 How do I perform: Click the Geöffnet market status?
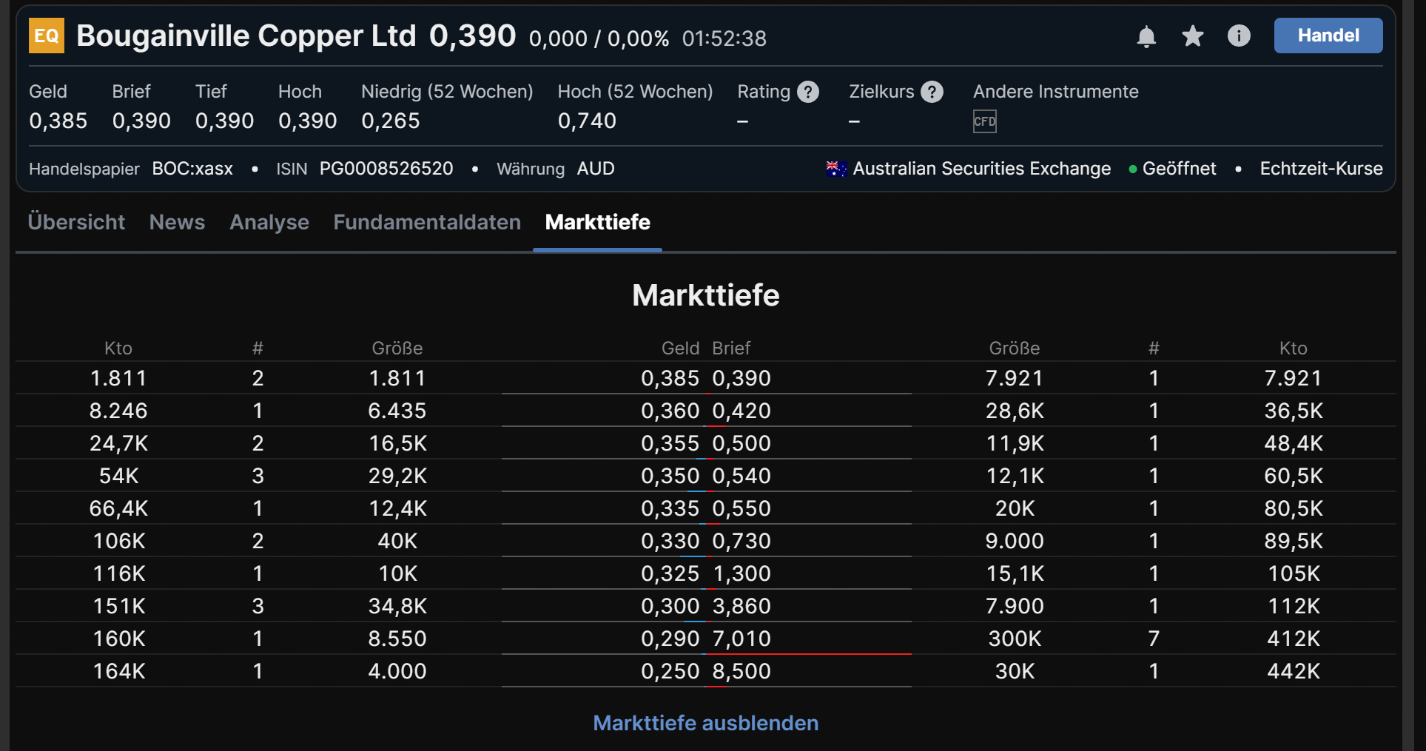[x=1179, y=169]
